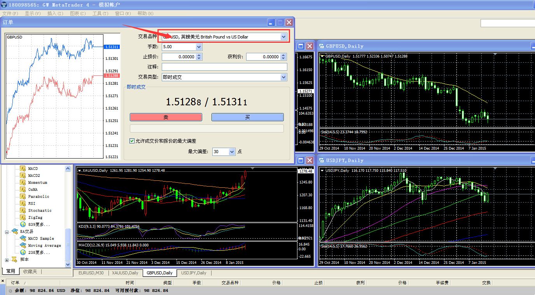Select the Stochastic indicator icon
The image size is (535, 295).
(23, 211)
